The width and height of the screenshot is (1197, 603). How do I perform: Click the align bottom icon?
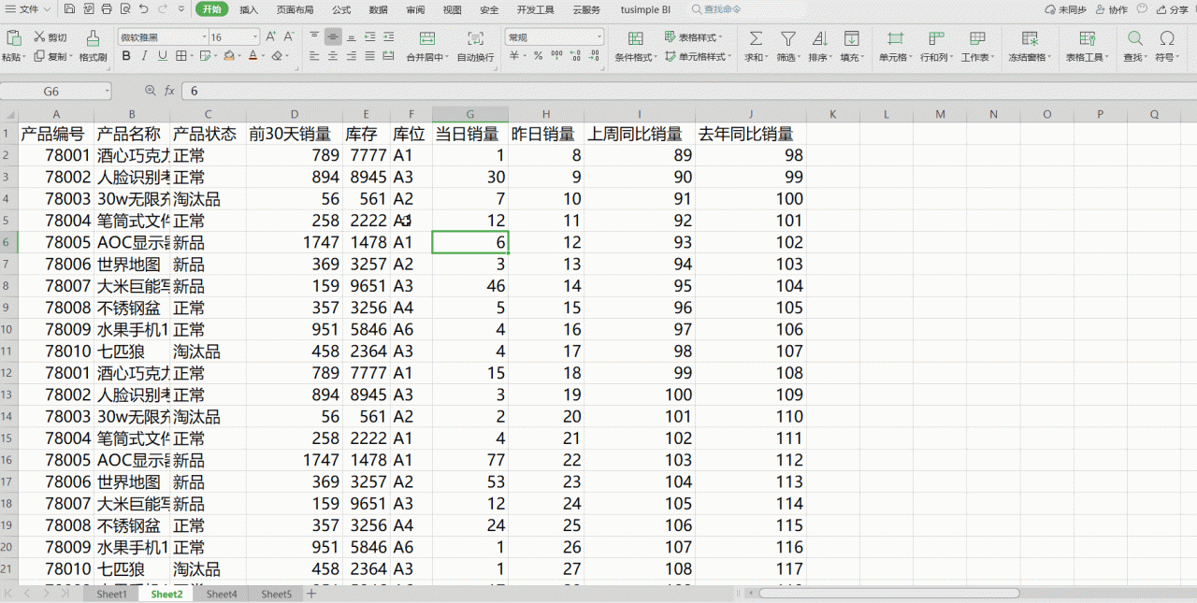pyautogui.click(x=351, y=37)
